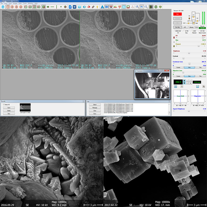Choose resolution square icon numbered 3
The image size is (207, 207).
(34, 7)
